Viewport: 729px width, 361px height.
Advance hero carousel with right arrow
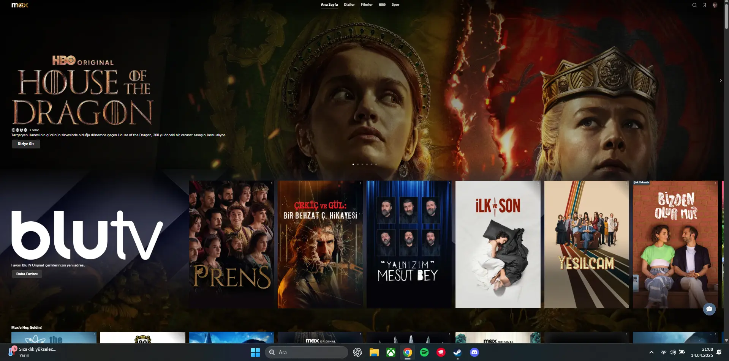721,80
